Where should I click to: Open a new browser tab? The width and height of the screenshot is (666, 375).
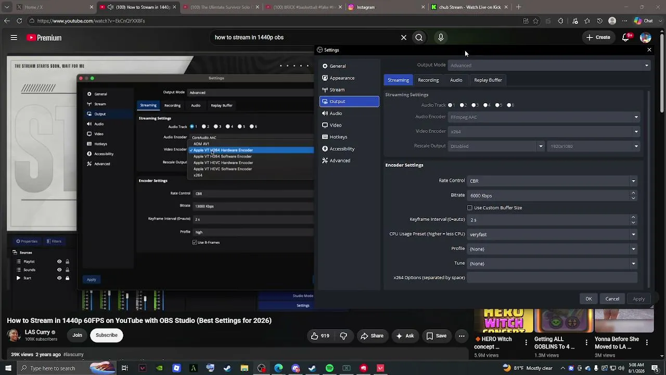click(x=518, y=7)
